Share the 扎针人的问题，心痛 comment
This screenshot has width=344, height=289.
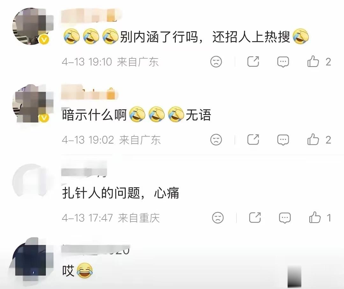(x=255, y=217)
